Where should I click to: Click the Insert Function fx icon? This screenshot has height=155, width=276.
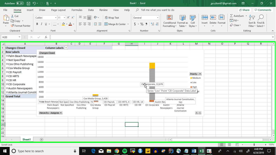pyautogui.click(x=46, y=37)
